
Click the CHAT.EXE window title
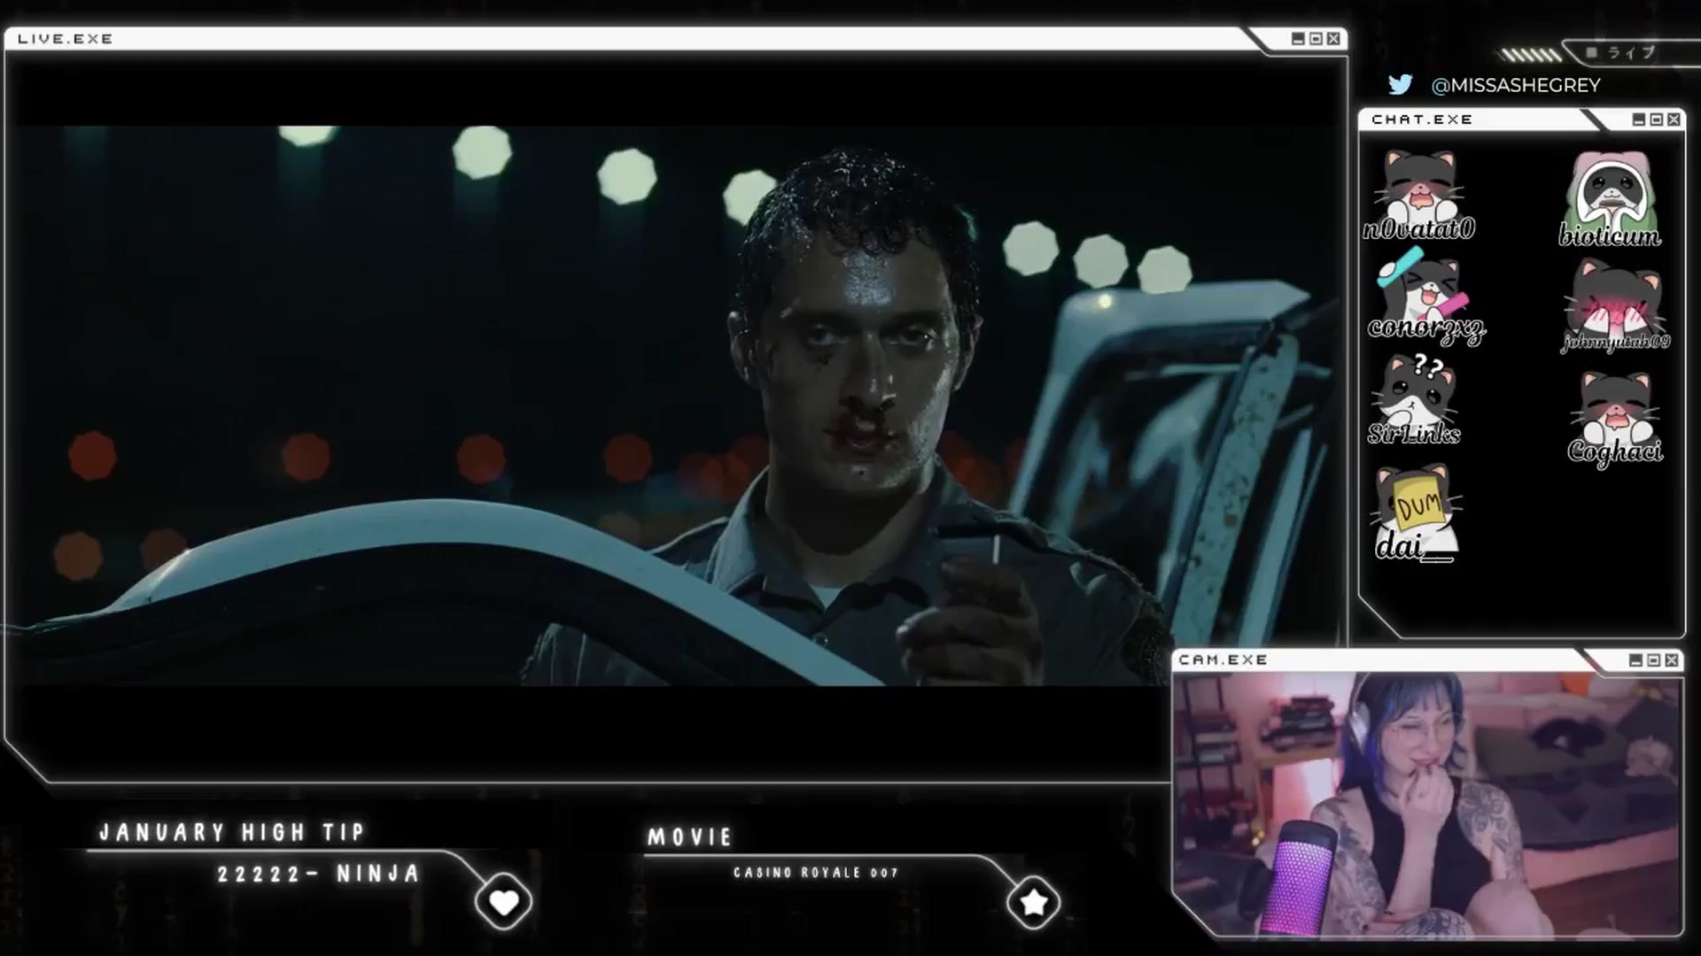tap(1422, 119)
